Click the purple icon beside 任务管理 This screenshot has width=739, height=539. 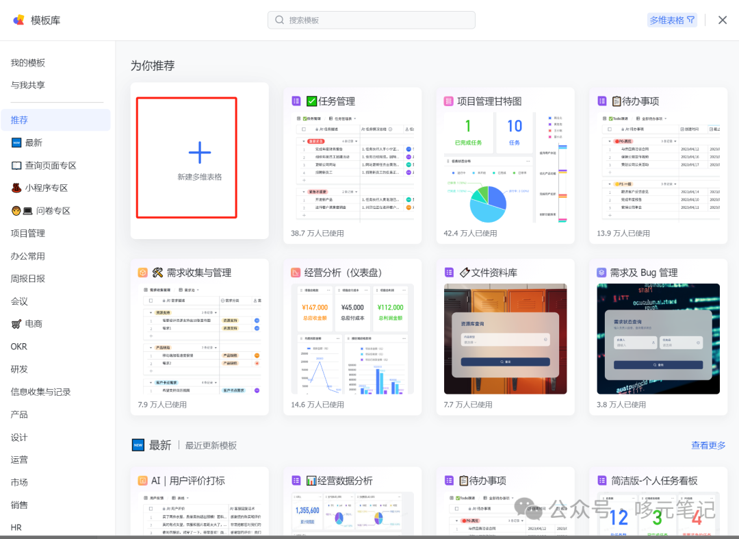(296, 101)
